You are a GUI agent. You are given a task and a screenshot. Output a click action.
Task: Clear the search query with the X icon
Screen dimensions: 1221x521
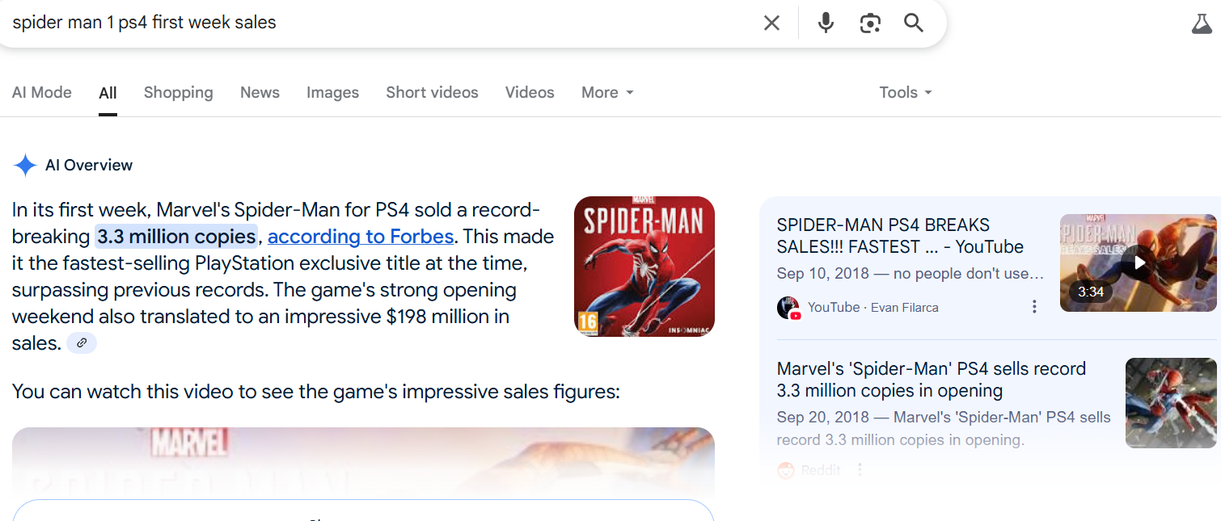coord(771,23)
